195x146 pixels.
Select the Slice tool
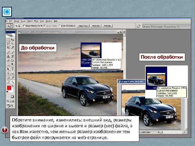[x=12, y=48]
